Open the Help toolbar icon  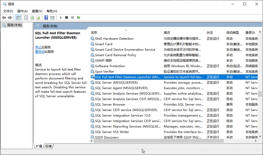click(46, 18)
